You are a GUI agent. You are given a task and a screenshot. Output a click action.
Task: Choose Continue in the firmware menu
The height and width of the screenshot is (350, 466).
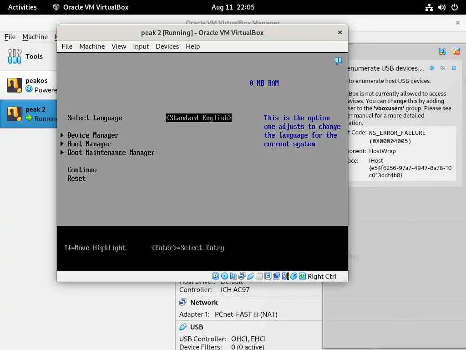[x=82, y=170]
